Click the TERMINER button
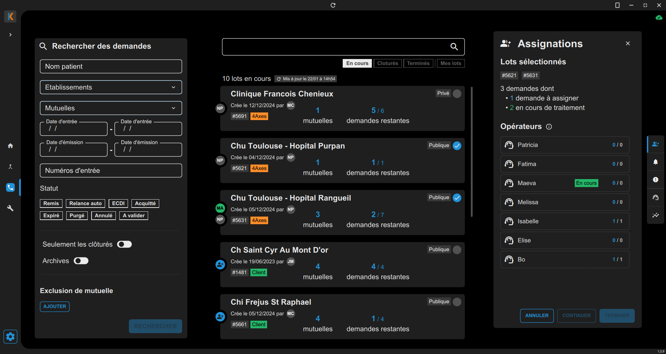This screenshot has height=354, width=666. tap(617, 316)
